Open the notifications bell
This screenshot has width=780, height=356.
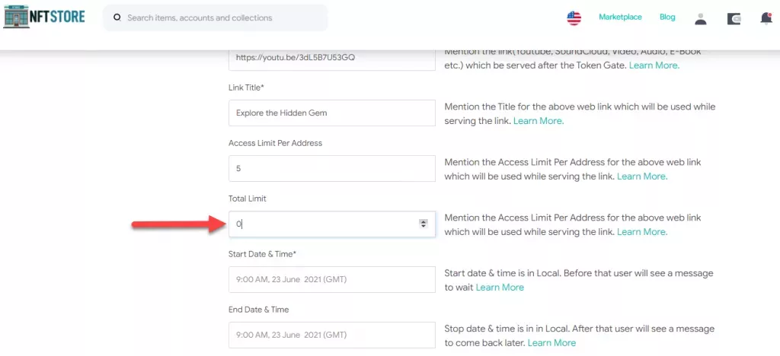[x=766, y=18]
